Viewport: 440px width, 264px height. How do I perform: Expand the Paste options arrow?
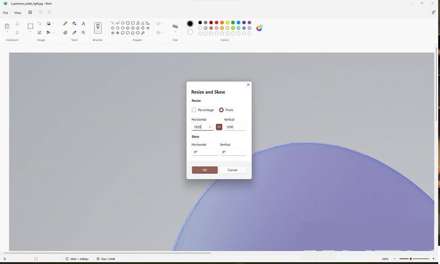coord(7,32)
